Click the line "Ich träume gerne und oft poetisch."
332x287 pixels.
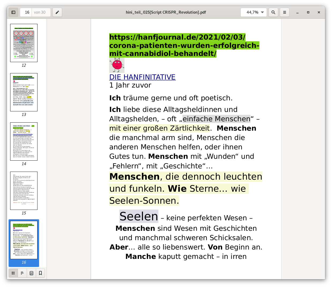click(171, 98)
